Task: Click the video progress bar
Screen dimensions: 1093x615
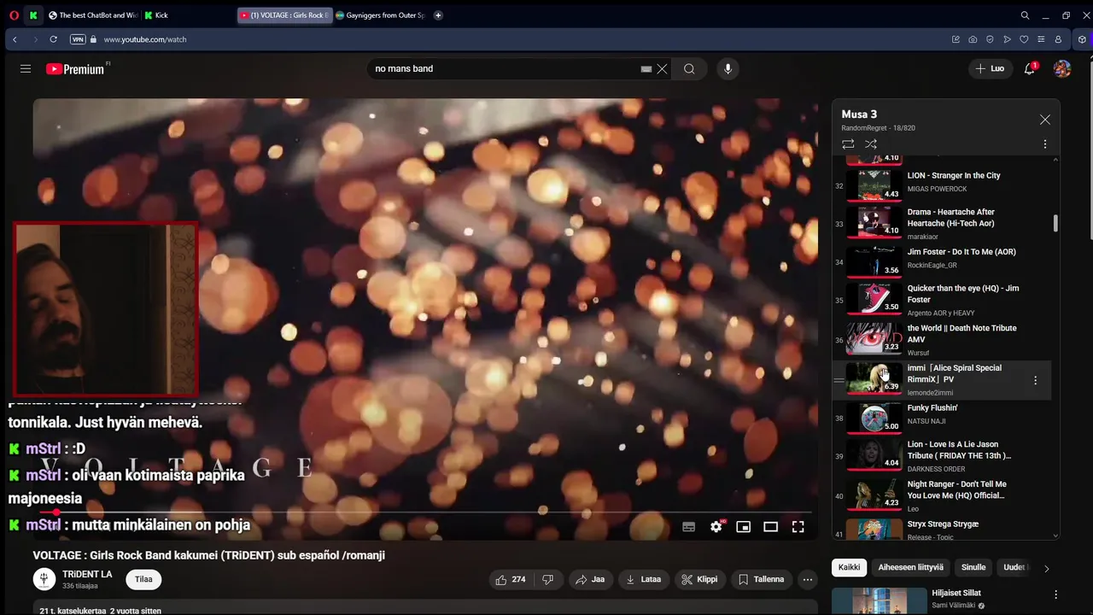Action: (425, 512)
